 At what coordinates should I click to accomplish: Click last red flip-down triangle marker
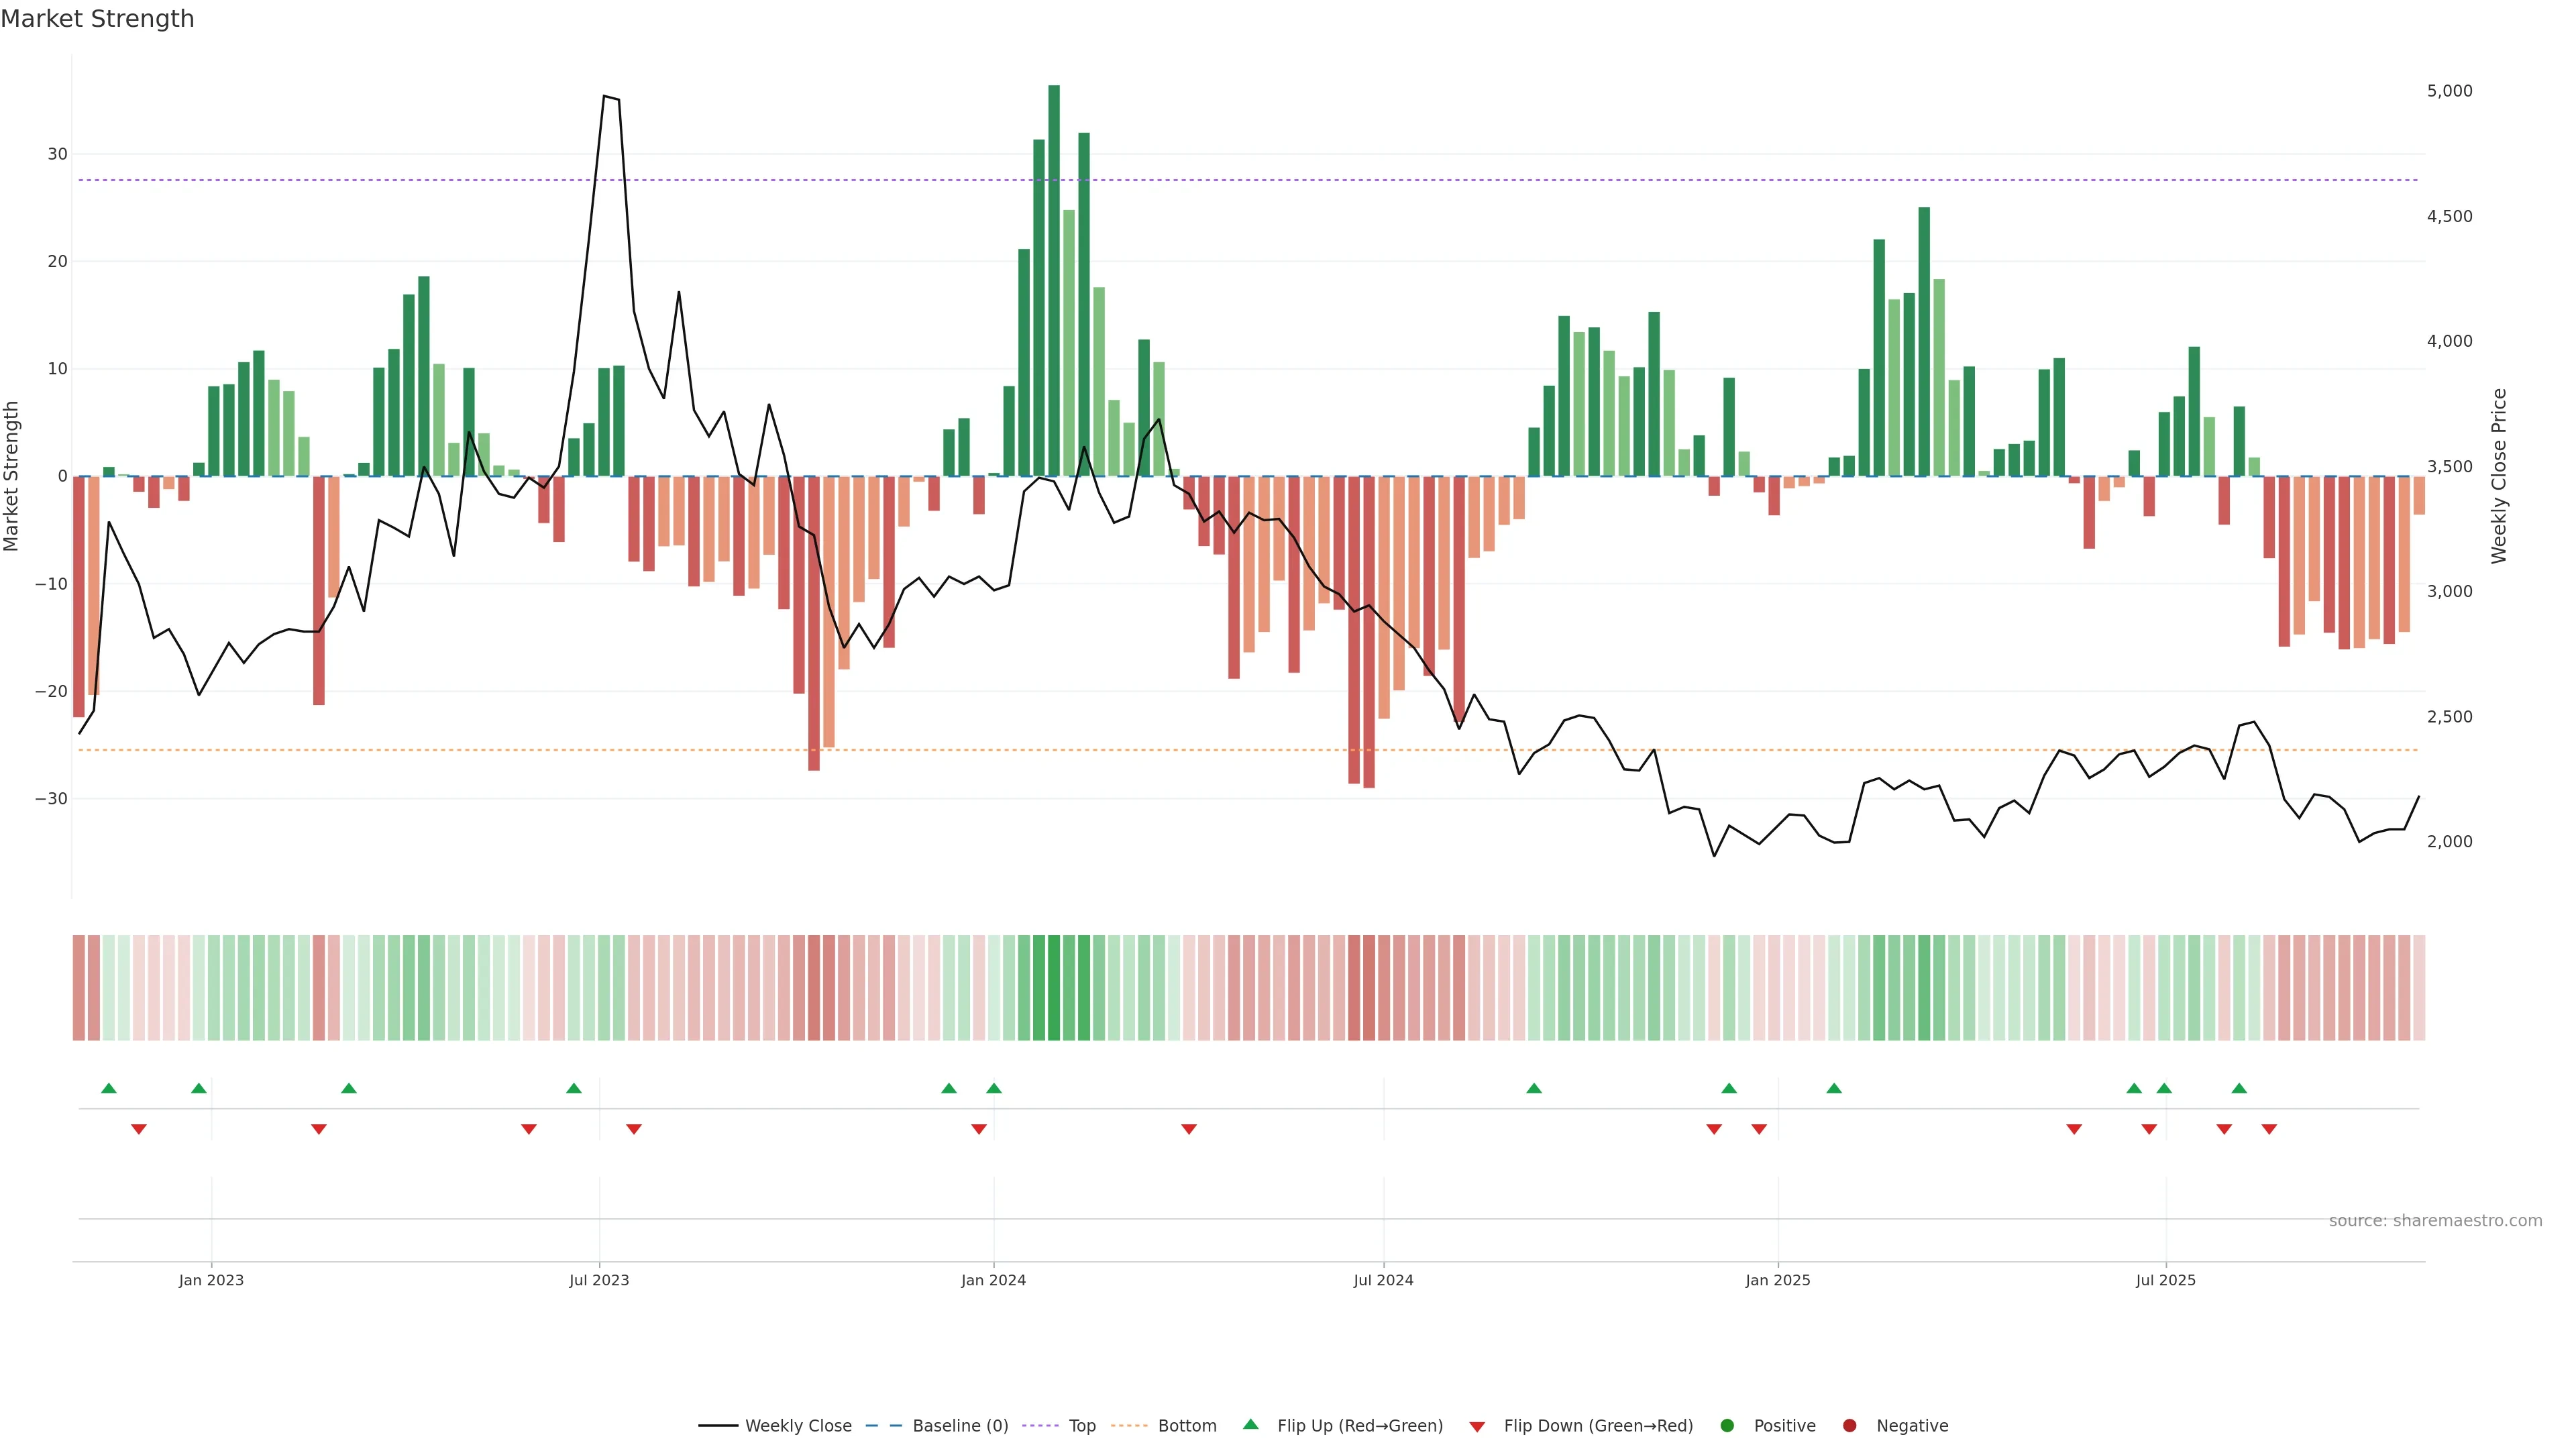pos(2269,1129)
